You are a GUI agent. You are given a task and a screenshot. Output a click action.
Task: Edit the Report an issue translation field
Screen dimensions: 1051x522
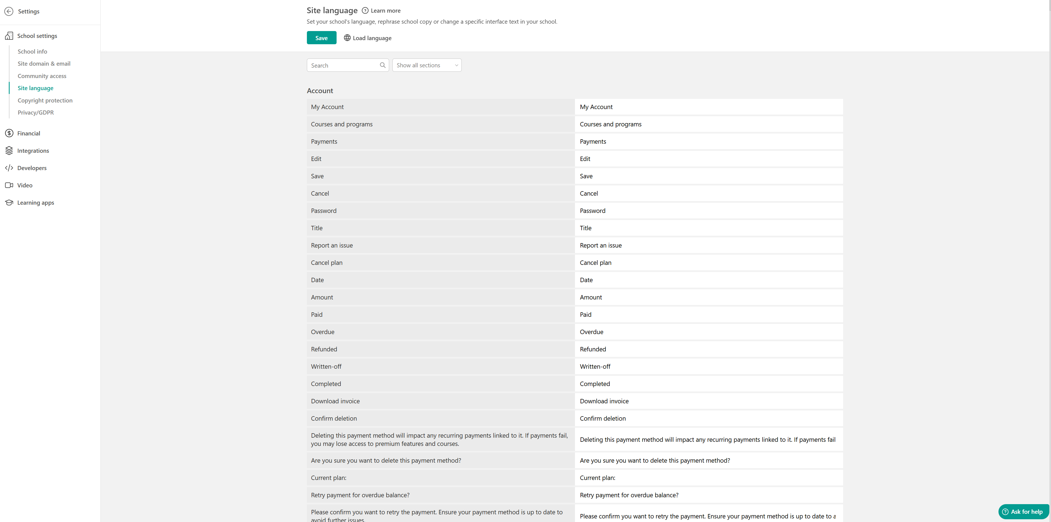coord(708,245)
